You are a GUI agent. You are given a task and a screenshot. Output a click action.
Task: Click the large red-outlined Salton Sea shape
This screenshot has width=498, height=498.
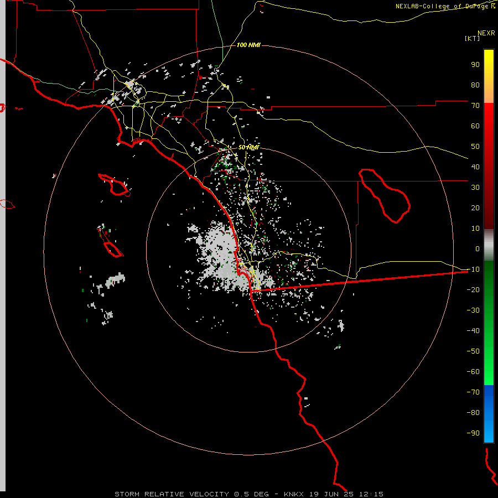tap(385, 196)
